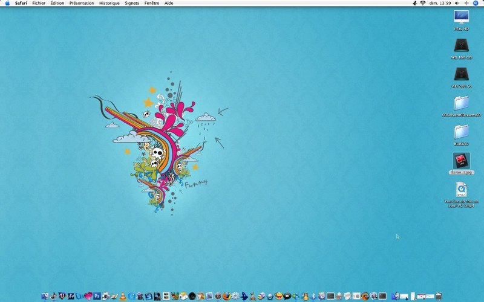Open the Wi-Fi status menu
The width and height of the screenshot is (484, 302).
[422, 3]
